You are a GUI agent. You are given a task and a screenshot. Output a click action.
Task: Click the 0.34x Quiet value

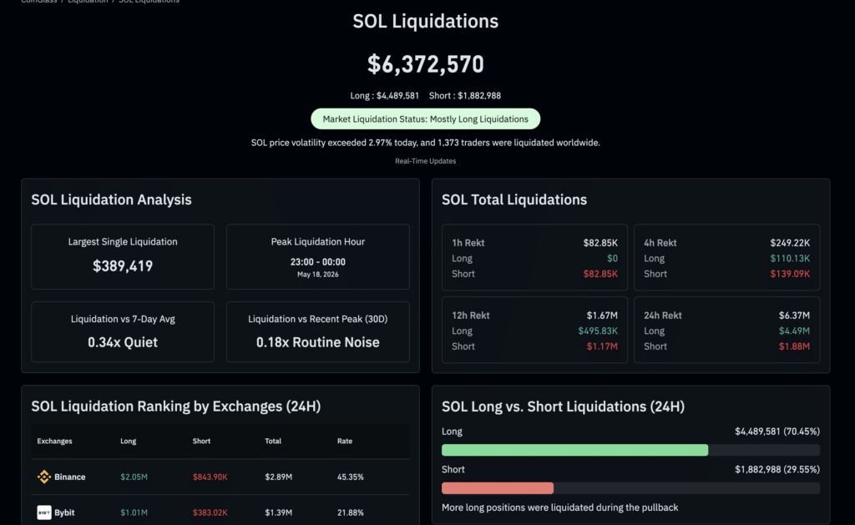(x=123, y=342)
